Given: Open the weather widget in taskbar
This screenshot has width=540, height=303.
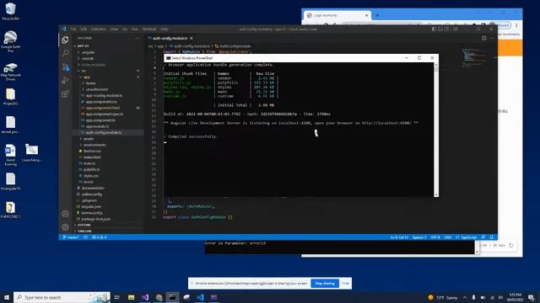Looking at the screenshot, I should pyautogui.click(x=443, y=297).
